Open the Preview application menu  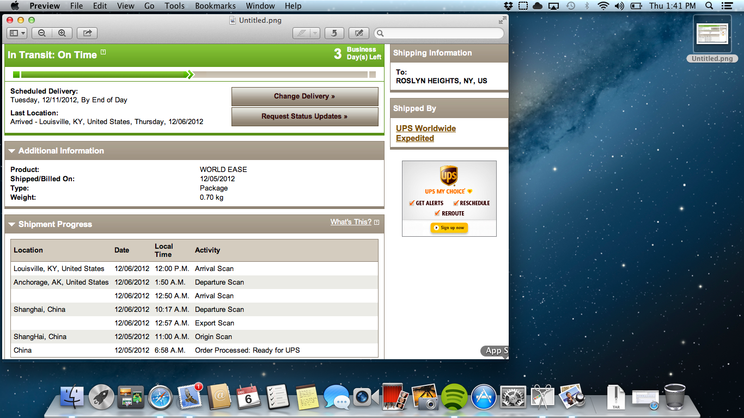point(45,6)
